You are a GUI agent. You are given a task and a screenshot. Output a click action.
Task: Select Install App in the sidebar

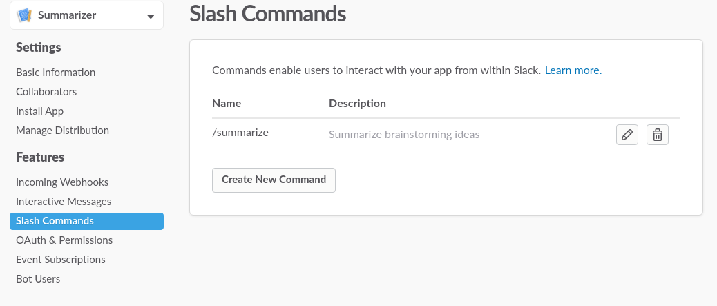pyautogui.click(x=40, y=111)
